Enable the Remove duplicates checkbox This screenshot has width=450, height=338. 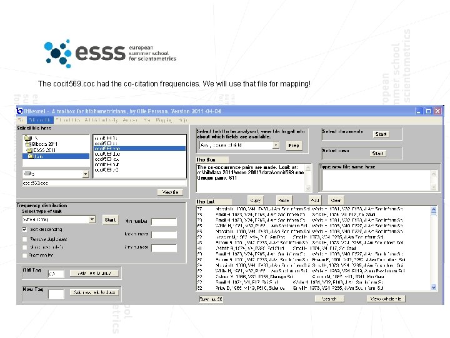point(24,239)
